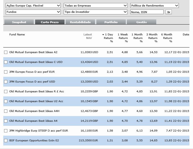Click 1 day return value 2,13

[x=110, y=72]
